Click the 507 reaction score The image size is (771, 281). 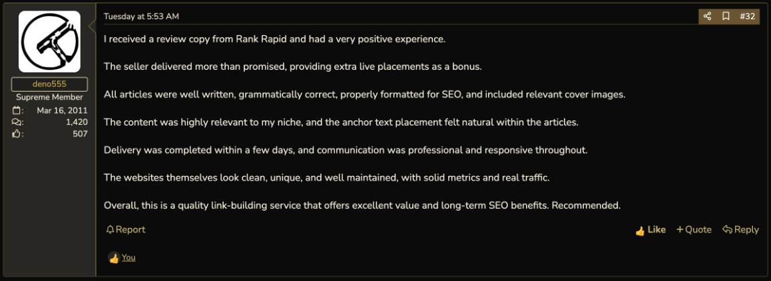(x=80, y=134)
